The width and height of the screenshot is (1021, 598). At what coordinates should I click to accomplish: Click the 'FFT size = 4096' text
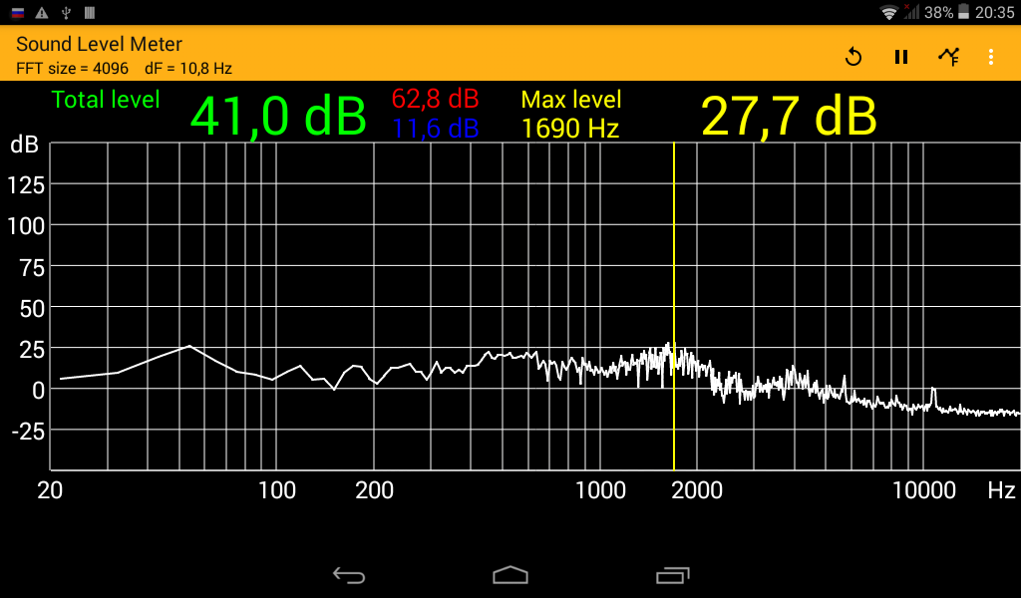(72, 69)
